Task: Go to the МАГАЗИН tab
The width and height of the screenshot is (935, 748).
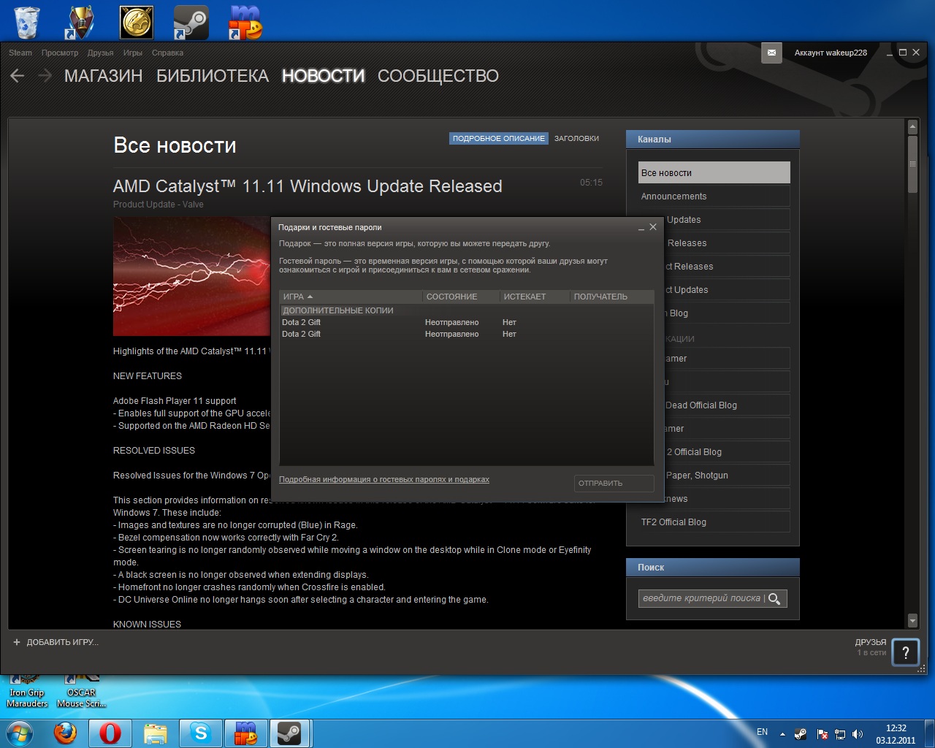Action: point(103,76)
